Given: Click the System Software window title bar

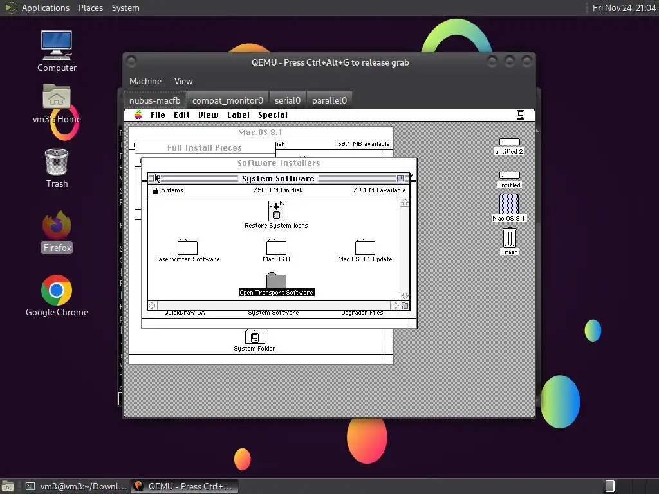Looking at the screenshot, I should [278, 179].
